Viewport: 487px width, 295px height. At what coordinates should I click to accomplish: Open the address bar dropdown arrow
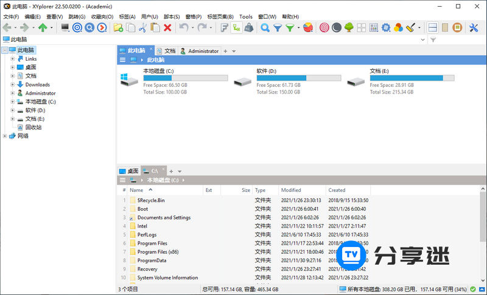click(x=424, y=39)
